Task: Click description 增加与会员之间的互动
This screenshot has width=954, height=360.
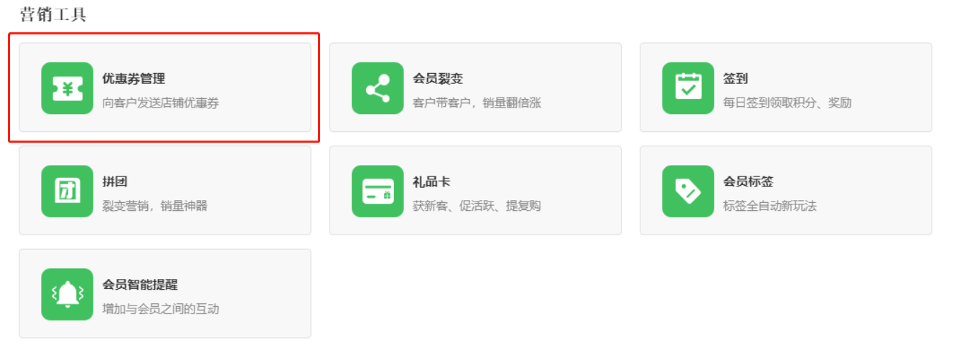Action: coord(161,309)
